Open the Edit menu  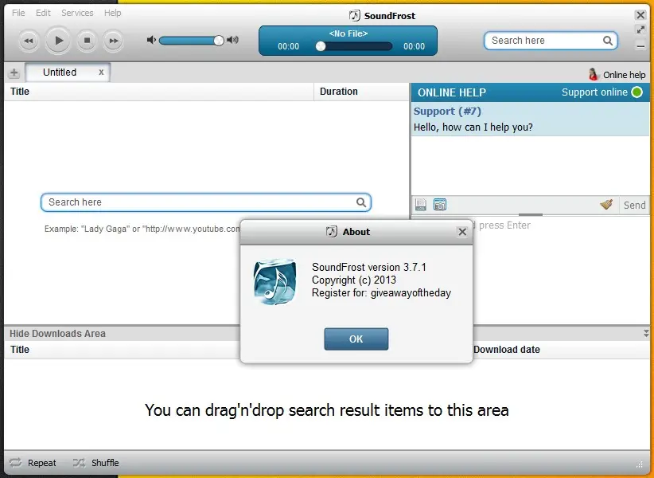(x=43, y=13)
